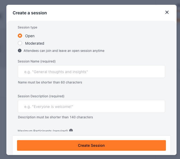Close the Create a session dialog

point(167,12)
